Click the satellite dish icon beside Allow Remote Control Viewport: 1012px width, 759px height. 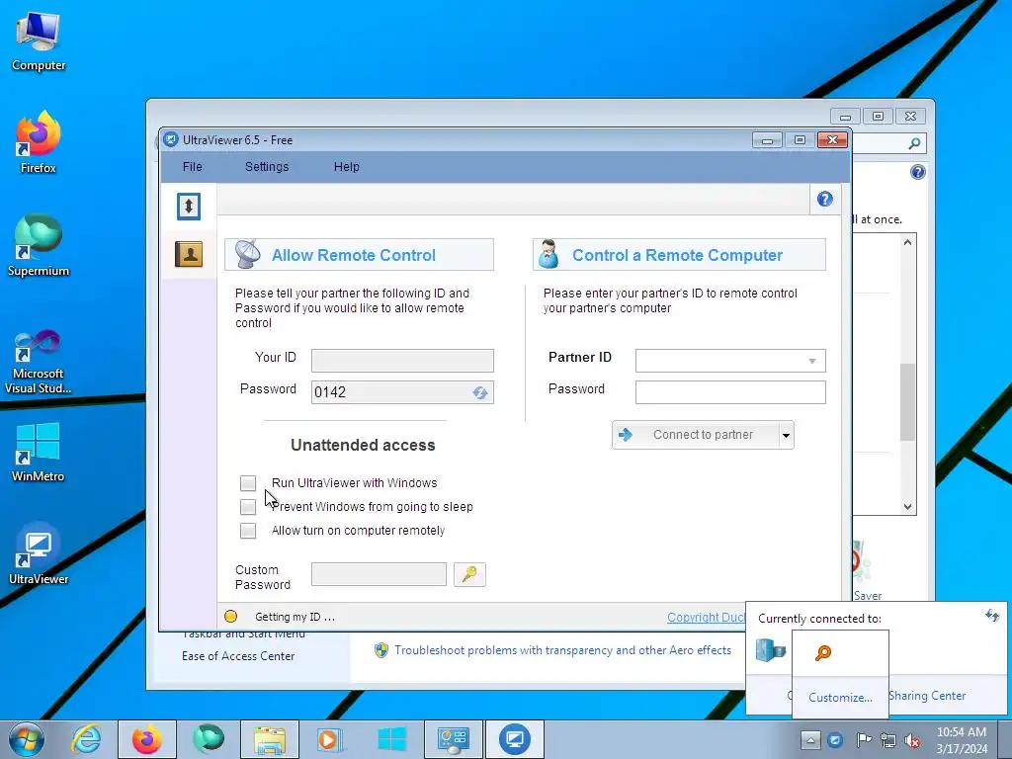(247, 254)
